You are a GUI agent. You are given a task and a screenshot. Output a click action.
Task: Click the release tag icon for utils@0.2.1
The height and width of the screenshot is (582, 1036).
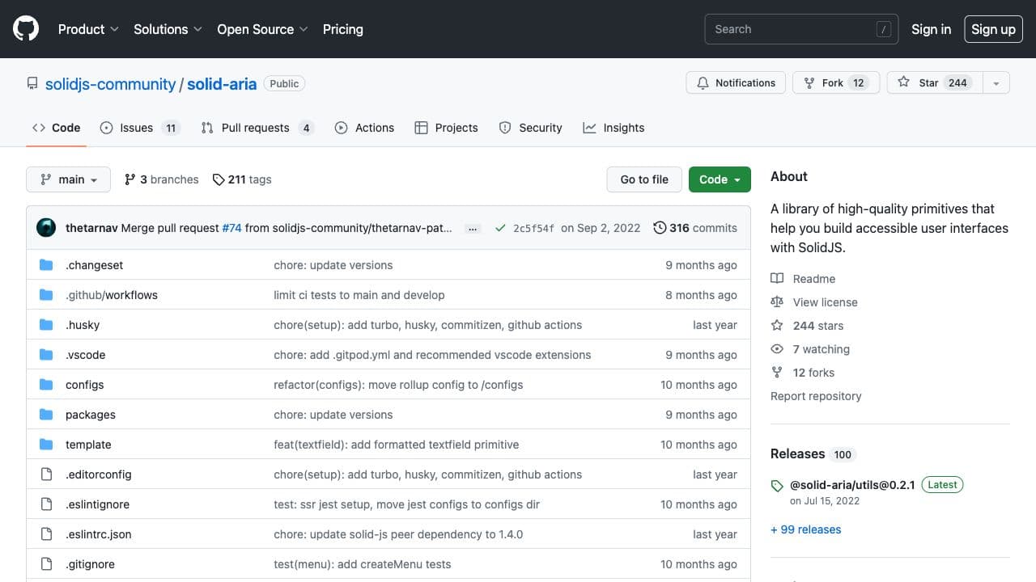(x=777, y=486)
